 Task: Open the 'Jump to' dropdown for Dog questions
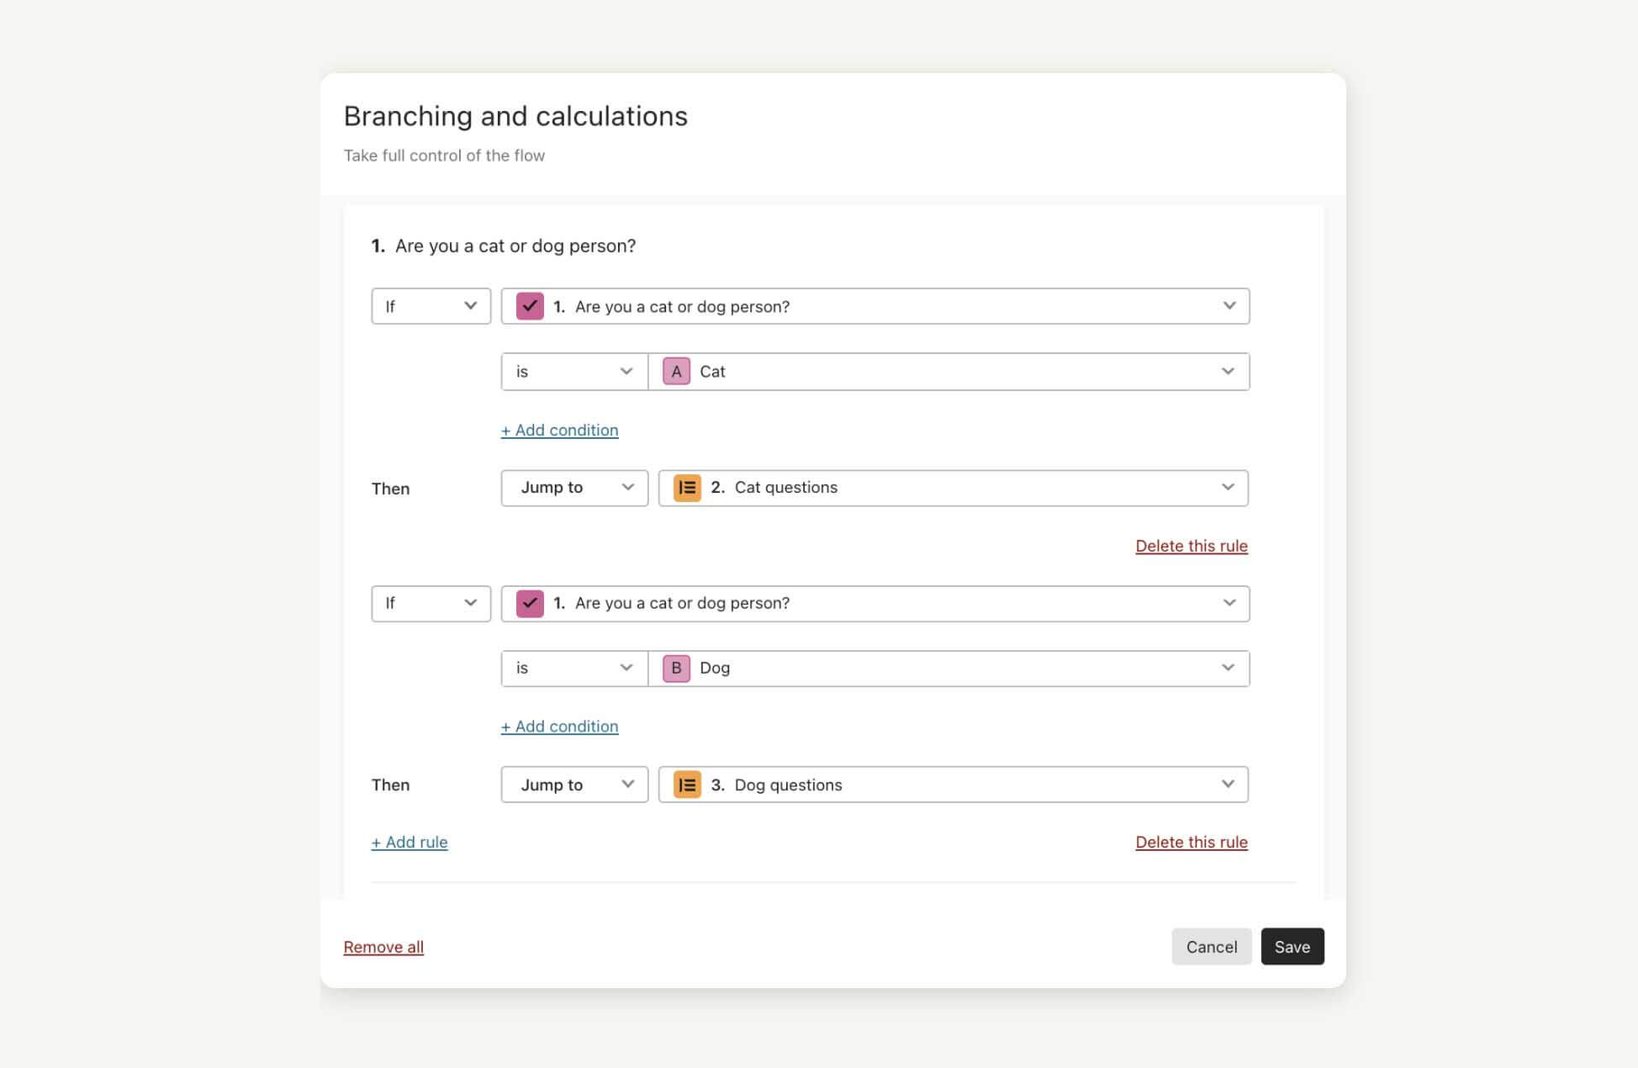pos(574,785)
